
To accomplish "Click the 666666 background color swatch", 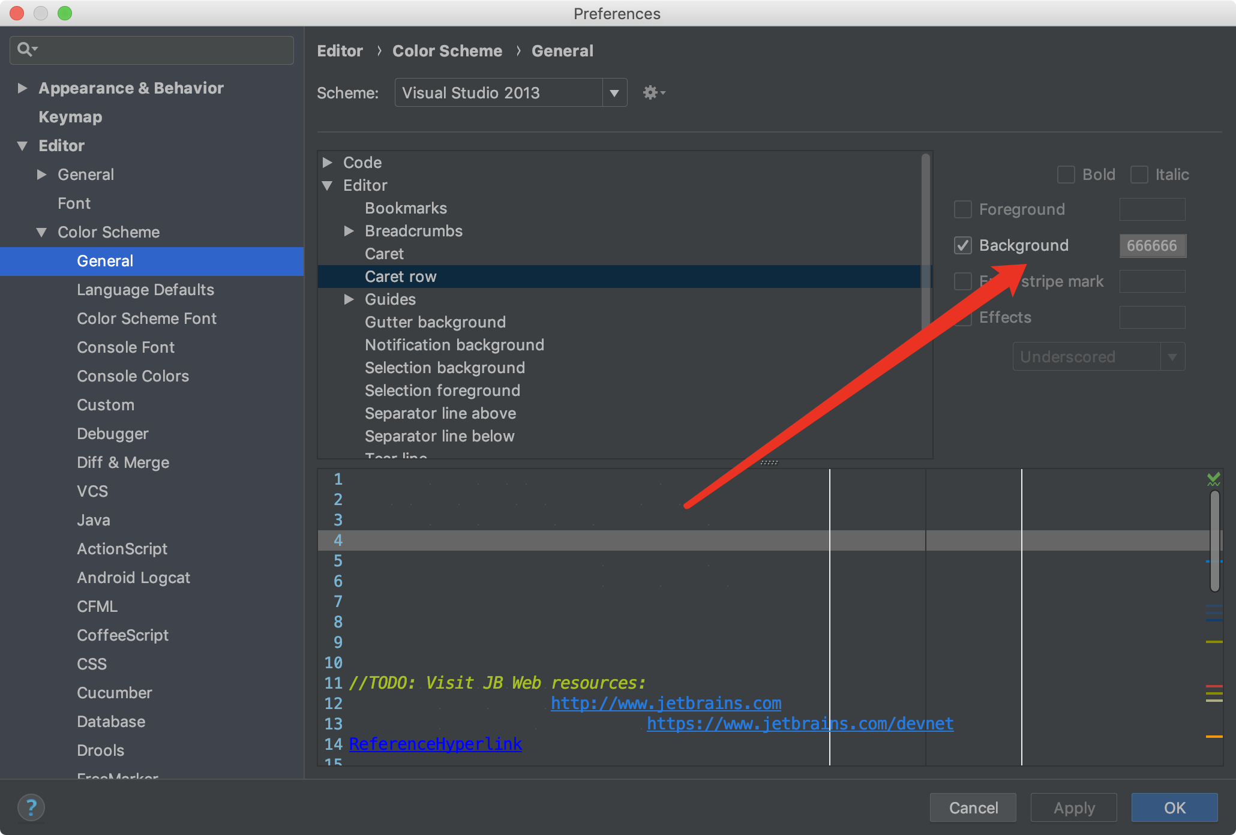I will point(1152,245).
